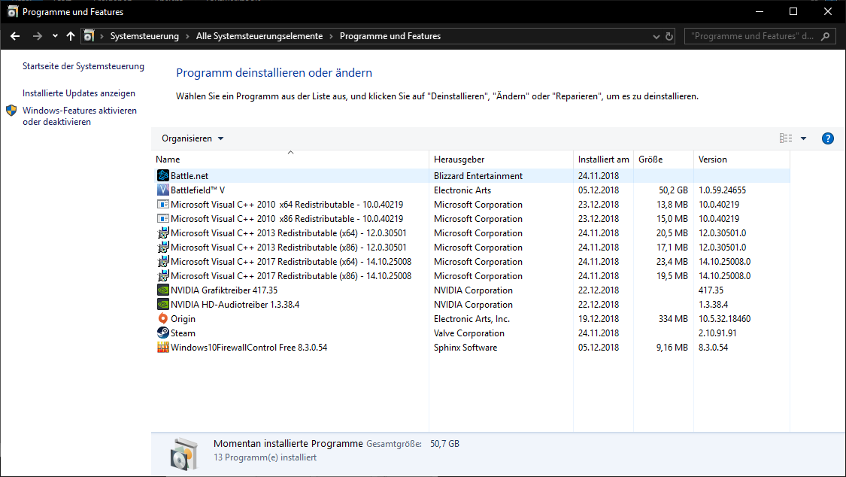This screenshot has width=846, height=477.
Task: Sort by the Herausgeber column header
Action: pos(502,160)
